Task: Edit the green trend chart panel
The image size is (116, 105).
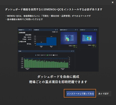Action: (x=72, y=51)
